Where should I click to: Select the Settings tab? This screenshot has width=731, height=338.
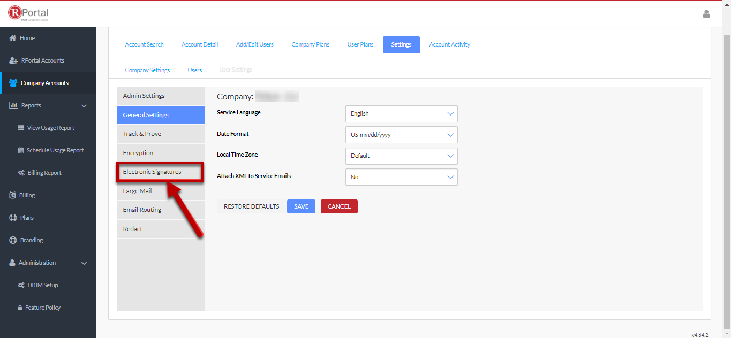tap(401, 44)
